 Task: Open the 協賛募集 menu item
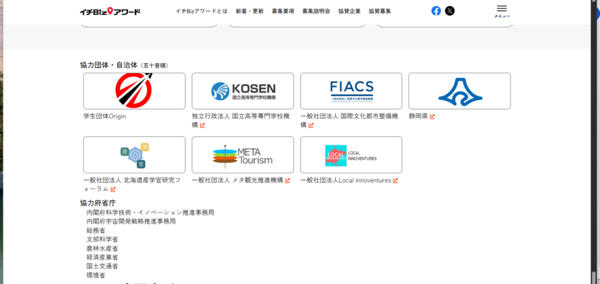[380, 11]
